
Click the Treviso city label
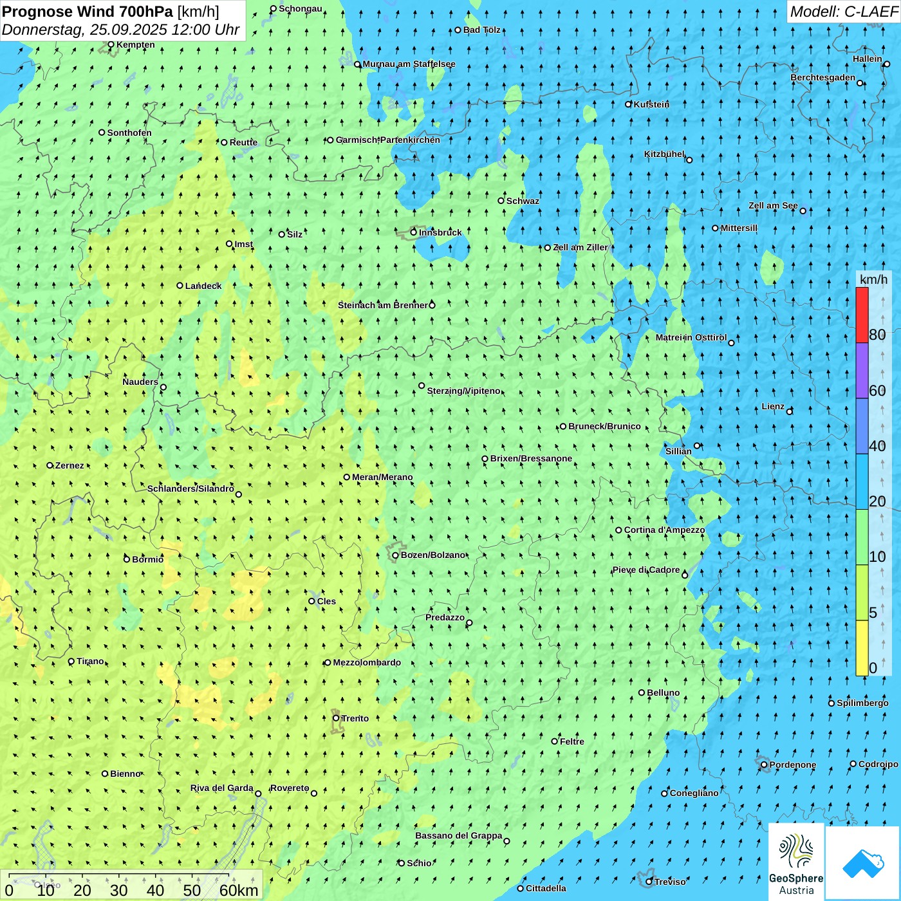click(670, 882)
